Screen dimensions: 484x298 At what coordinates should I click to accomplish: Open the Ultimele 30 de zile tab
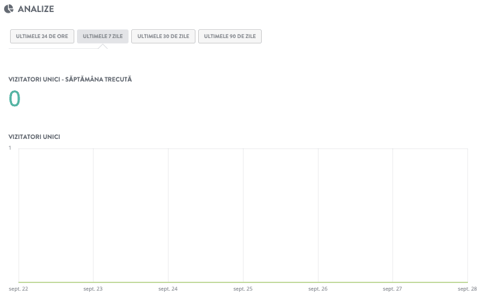pos(163,36)
